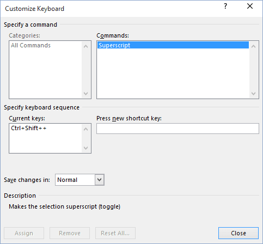The width and height of the screenshot is (263, 244).
Task: Click down arrow of Current keys scrollbar
Action: (x=86, y=148)
